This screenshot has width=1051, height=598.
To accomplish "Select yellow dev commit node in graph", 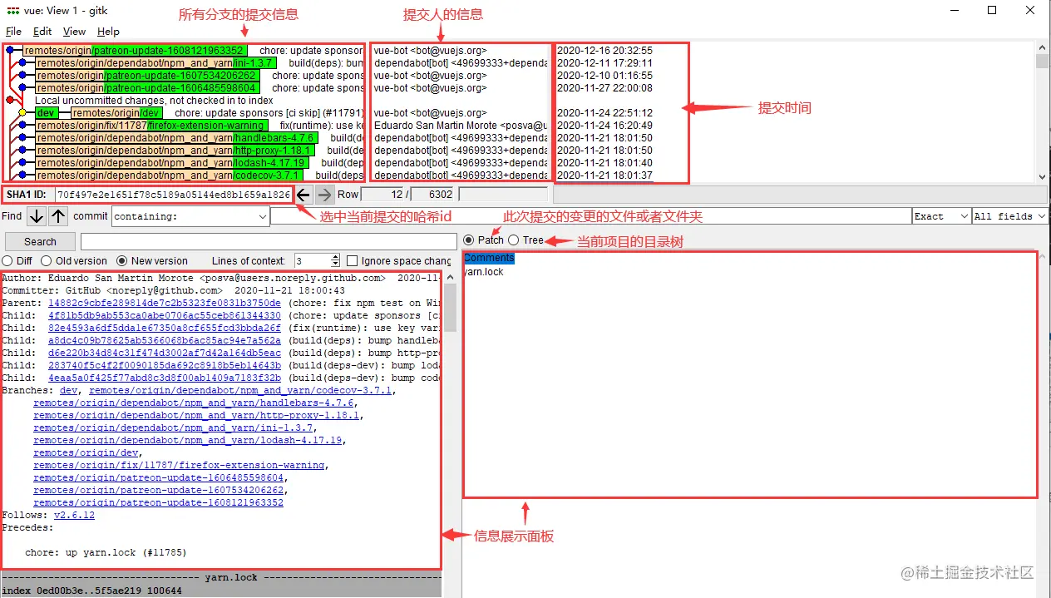I will pos(22,112).
